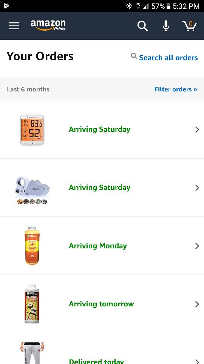
Task: Activate voice search microphone icon
Action: tap(166, 26)
